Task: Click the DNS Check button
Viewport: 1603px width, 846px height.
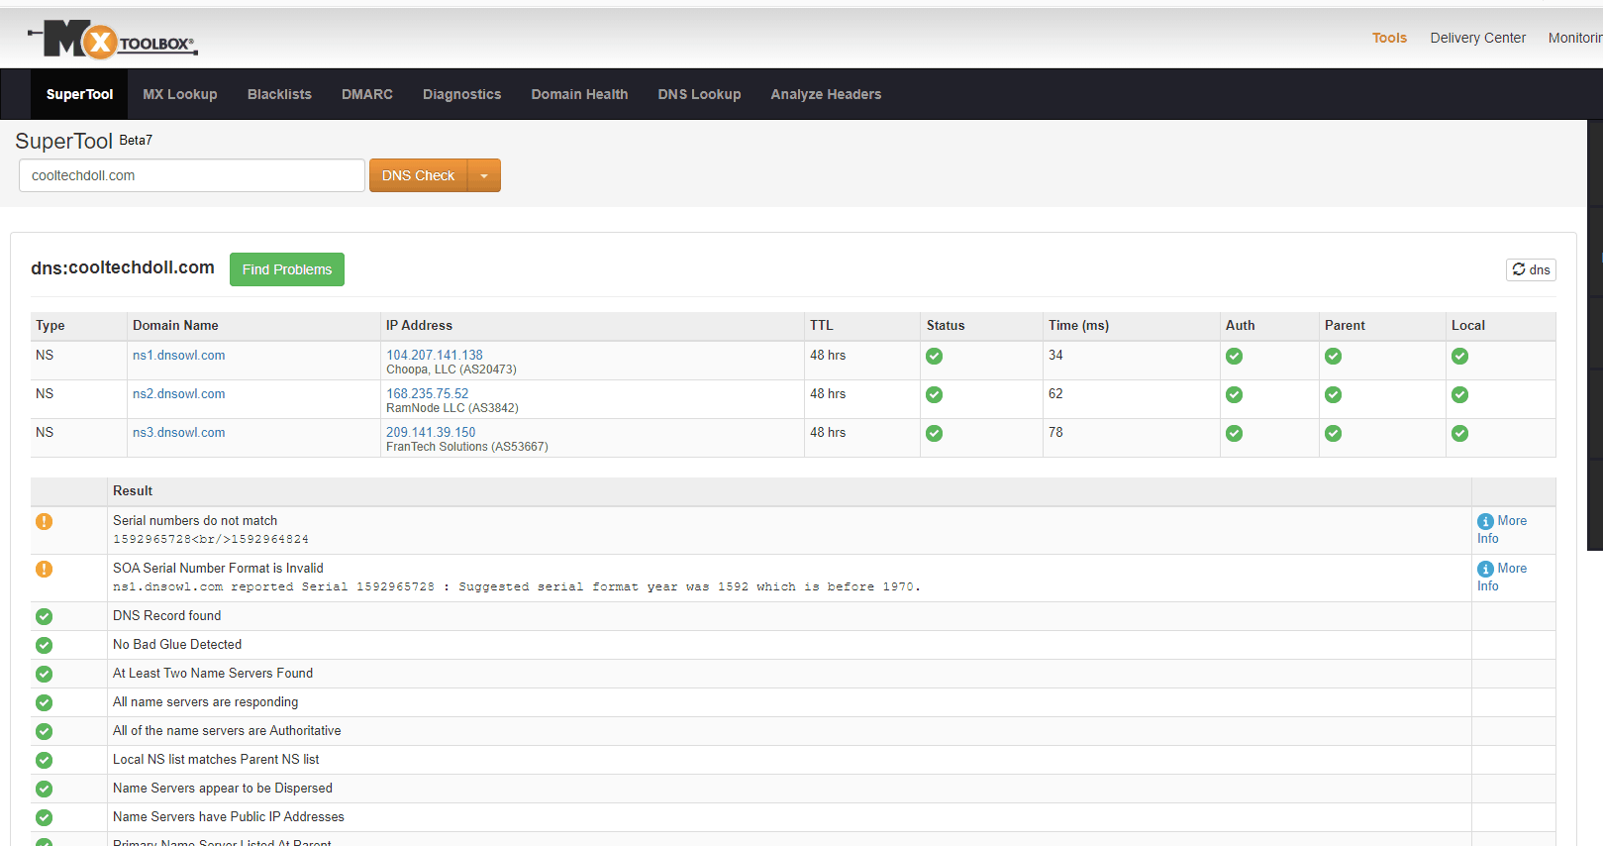Action: [418, 175]
